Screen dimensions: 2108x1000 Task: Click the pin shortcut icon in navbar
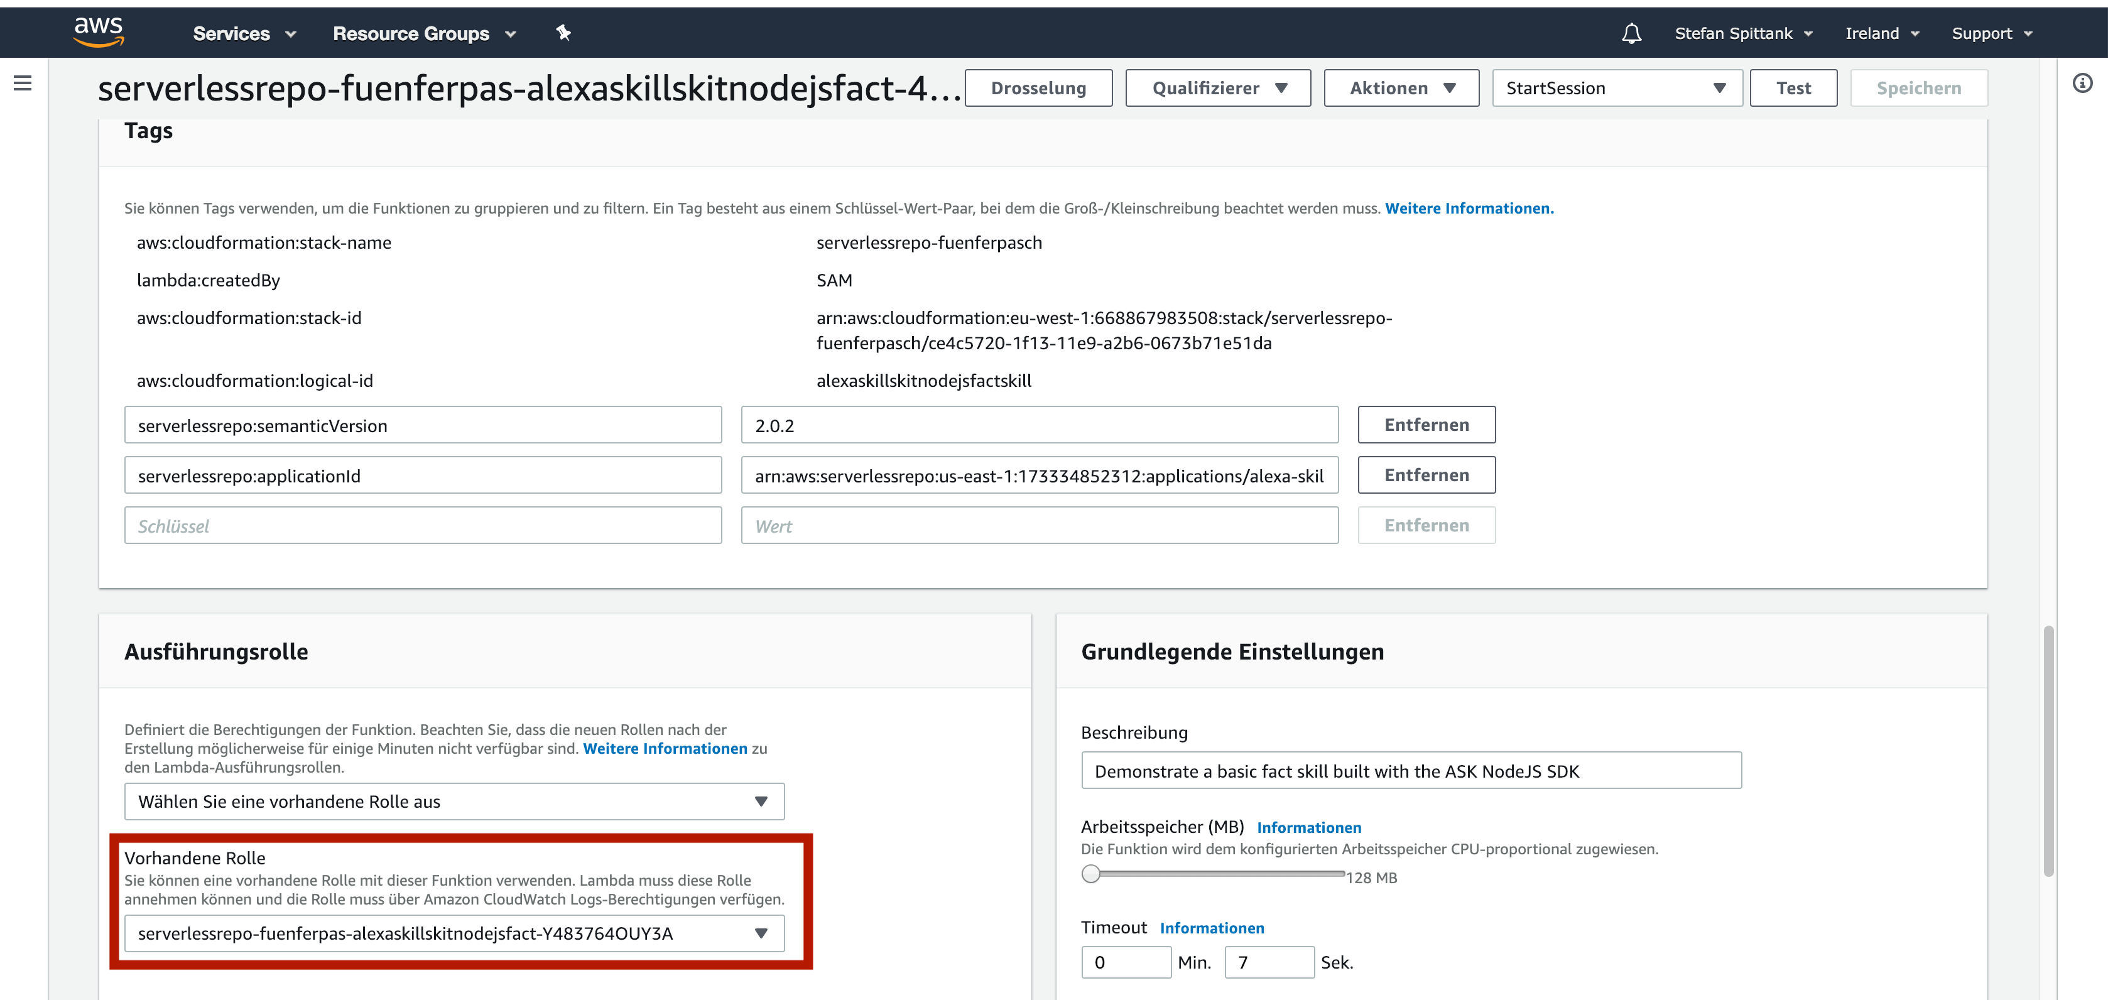pyautogui.click(x=563, y=33)
